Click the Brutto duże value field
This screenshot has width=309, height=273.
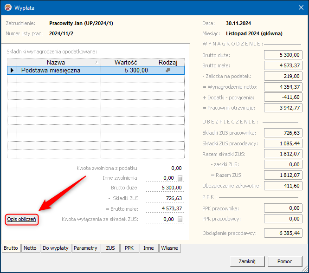[x=283, y=55]
